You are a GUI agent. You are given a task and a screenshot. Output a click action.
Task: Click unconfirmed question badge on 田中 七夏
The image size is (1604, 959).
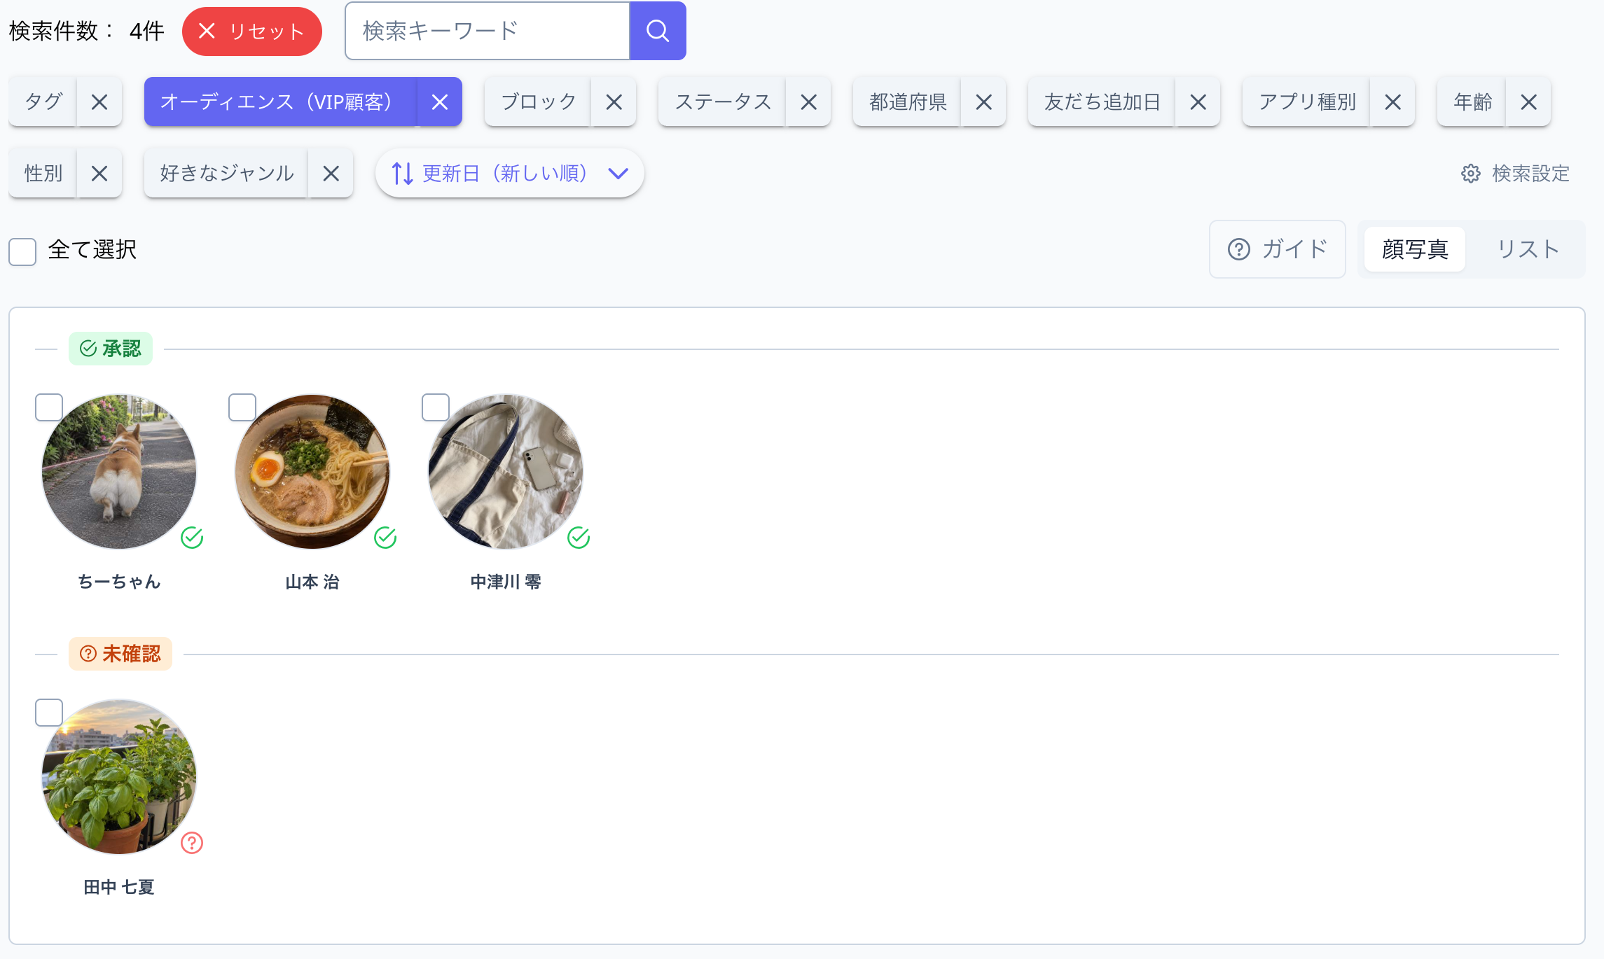[192, 843]
